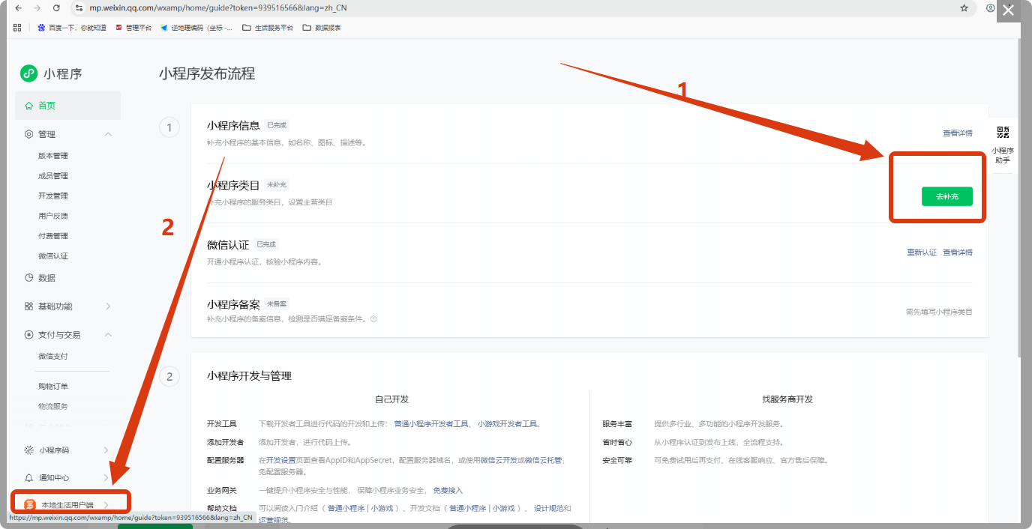Open 微信支付 in the sidebar
The height and width of the screenshot is (529, 1032).
(x=53, y=356)
